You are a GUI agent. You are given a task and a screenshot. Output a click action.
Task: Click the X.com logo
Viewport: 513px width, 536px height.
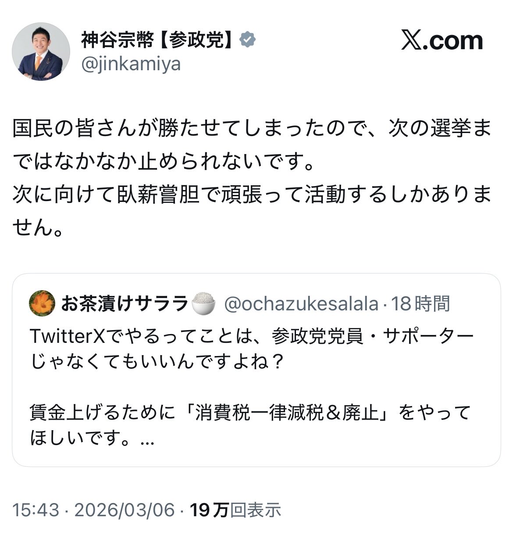coord(442,41)
